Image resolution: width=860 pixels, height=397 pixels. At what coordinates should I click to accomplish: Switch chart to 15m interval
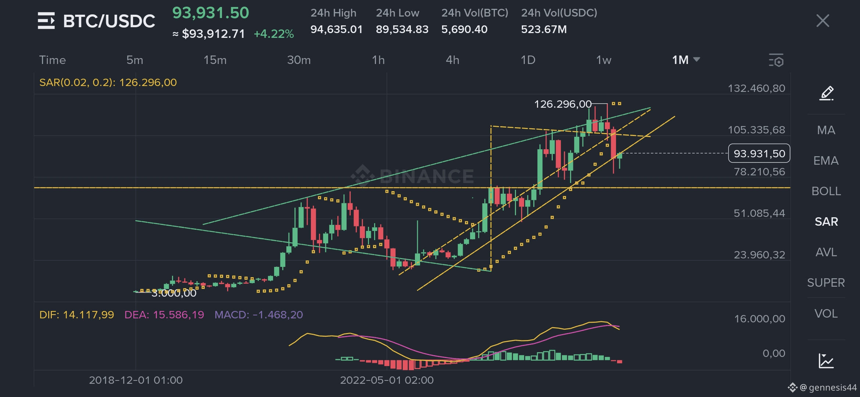tap(215, 60)
